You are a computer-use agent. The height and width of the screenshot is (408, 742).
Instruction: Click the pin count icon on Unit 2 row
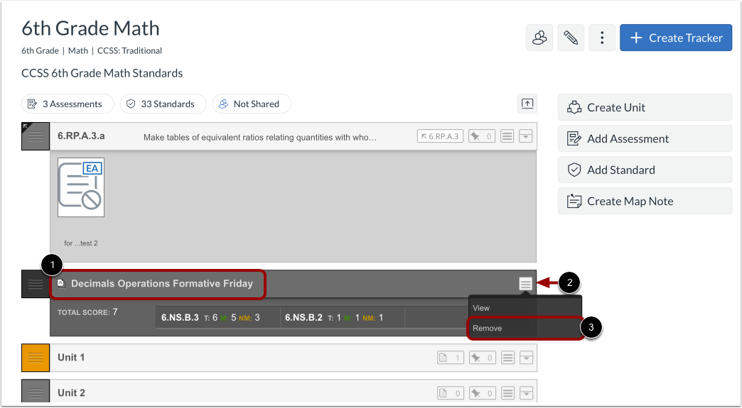pos(482,393)
